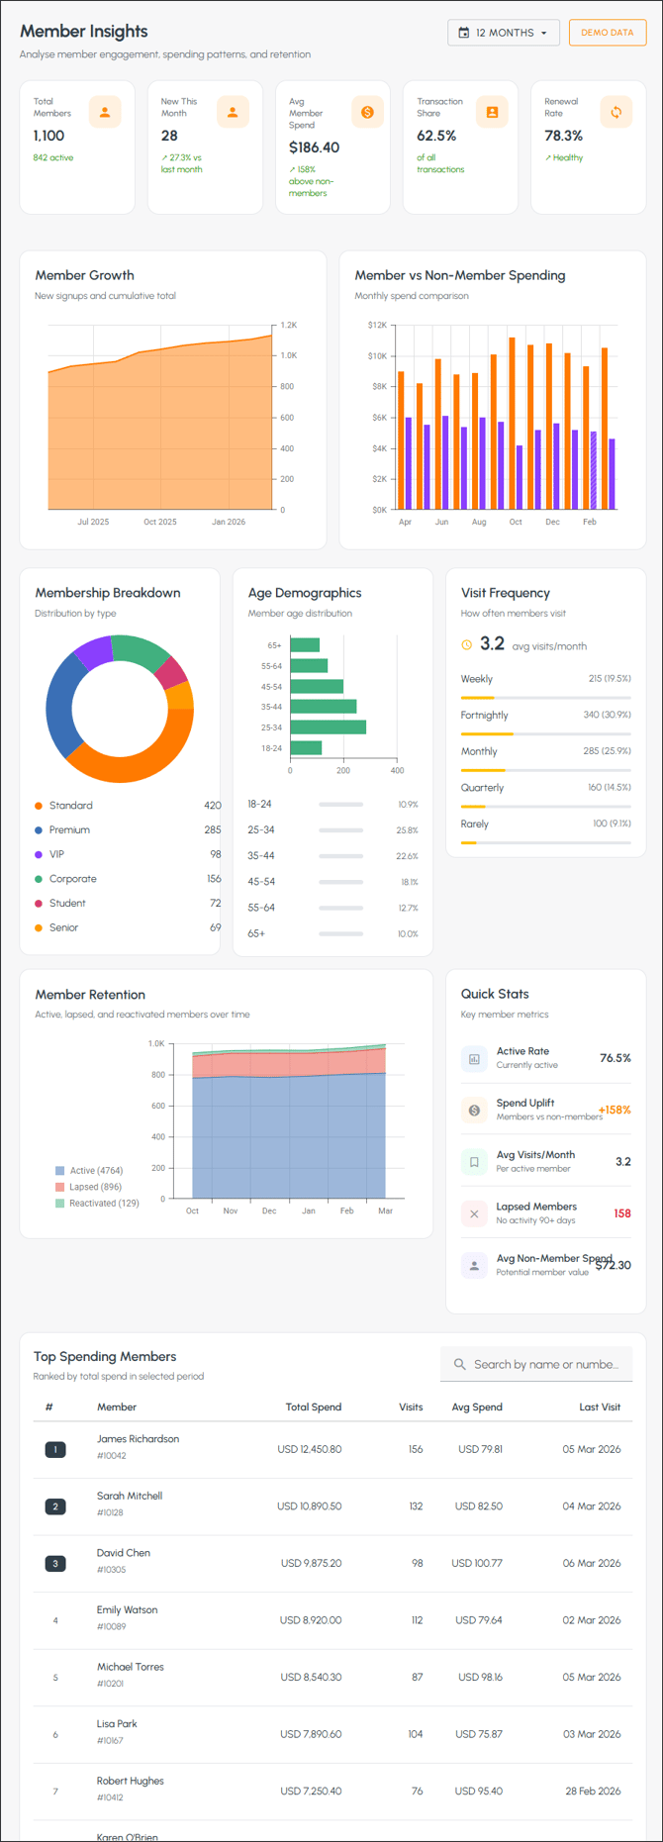Open the 12 MONTHS period dropdown
663x1842 pixels.
[503, 33]
